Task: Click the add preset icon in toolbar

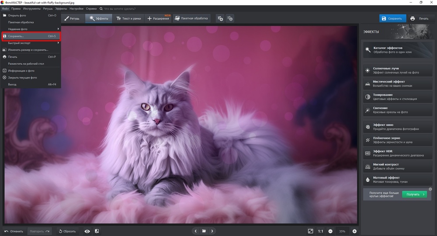Action: (220, 18)
